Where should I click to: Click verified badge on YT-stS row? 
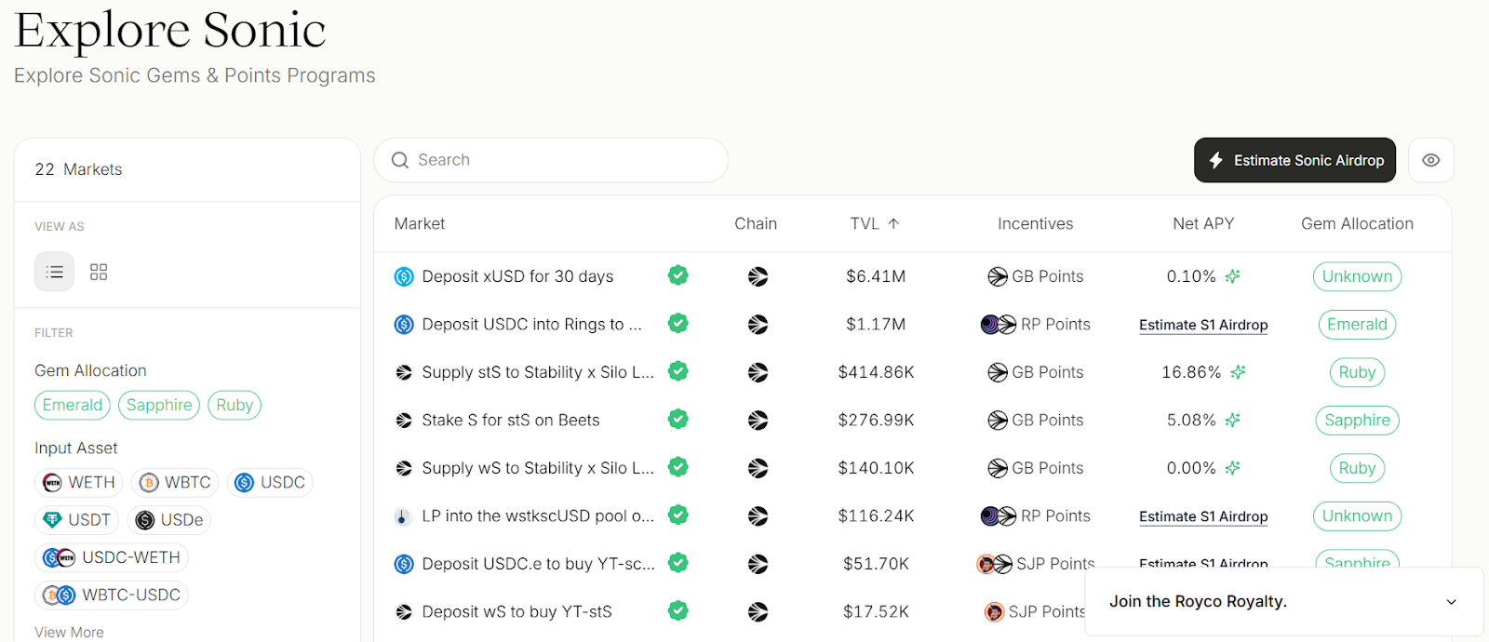point(678,610)
